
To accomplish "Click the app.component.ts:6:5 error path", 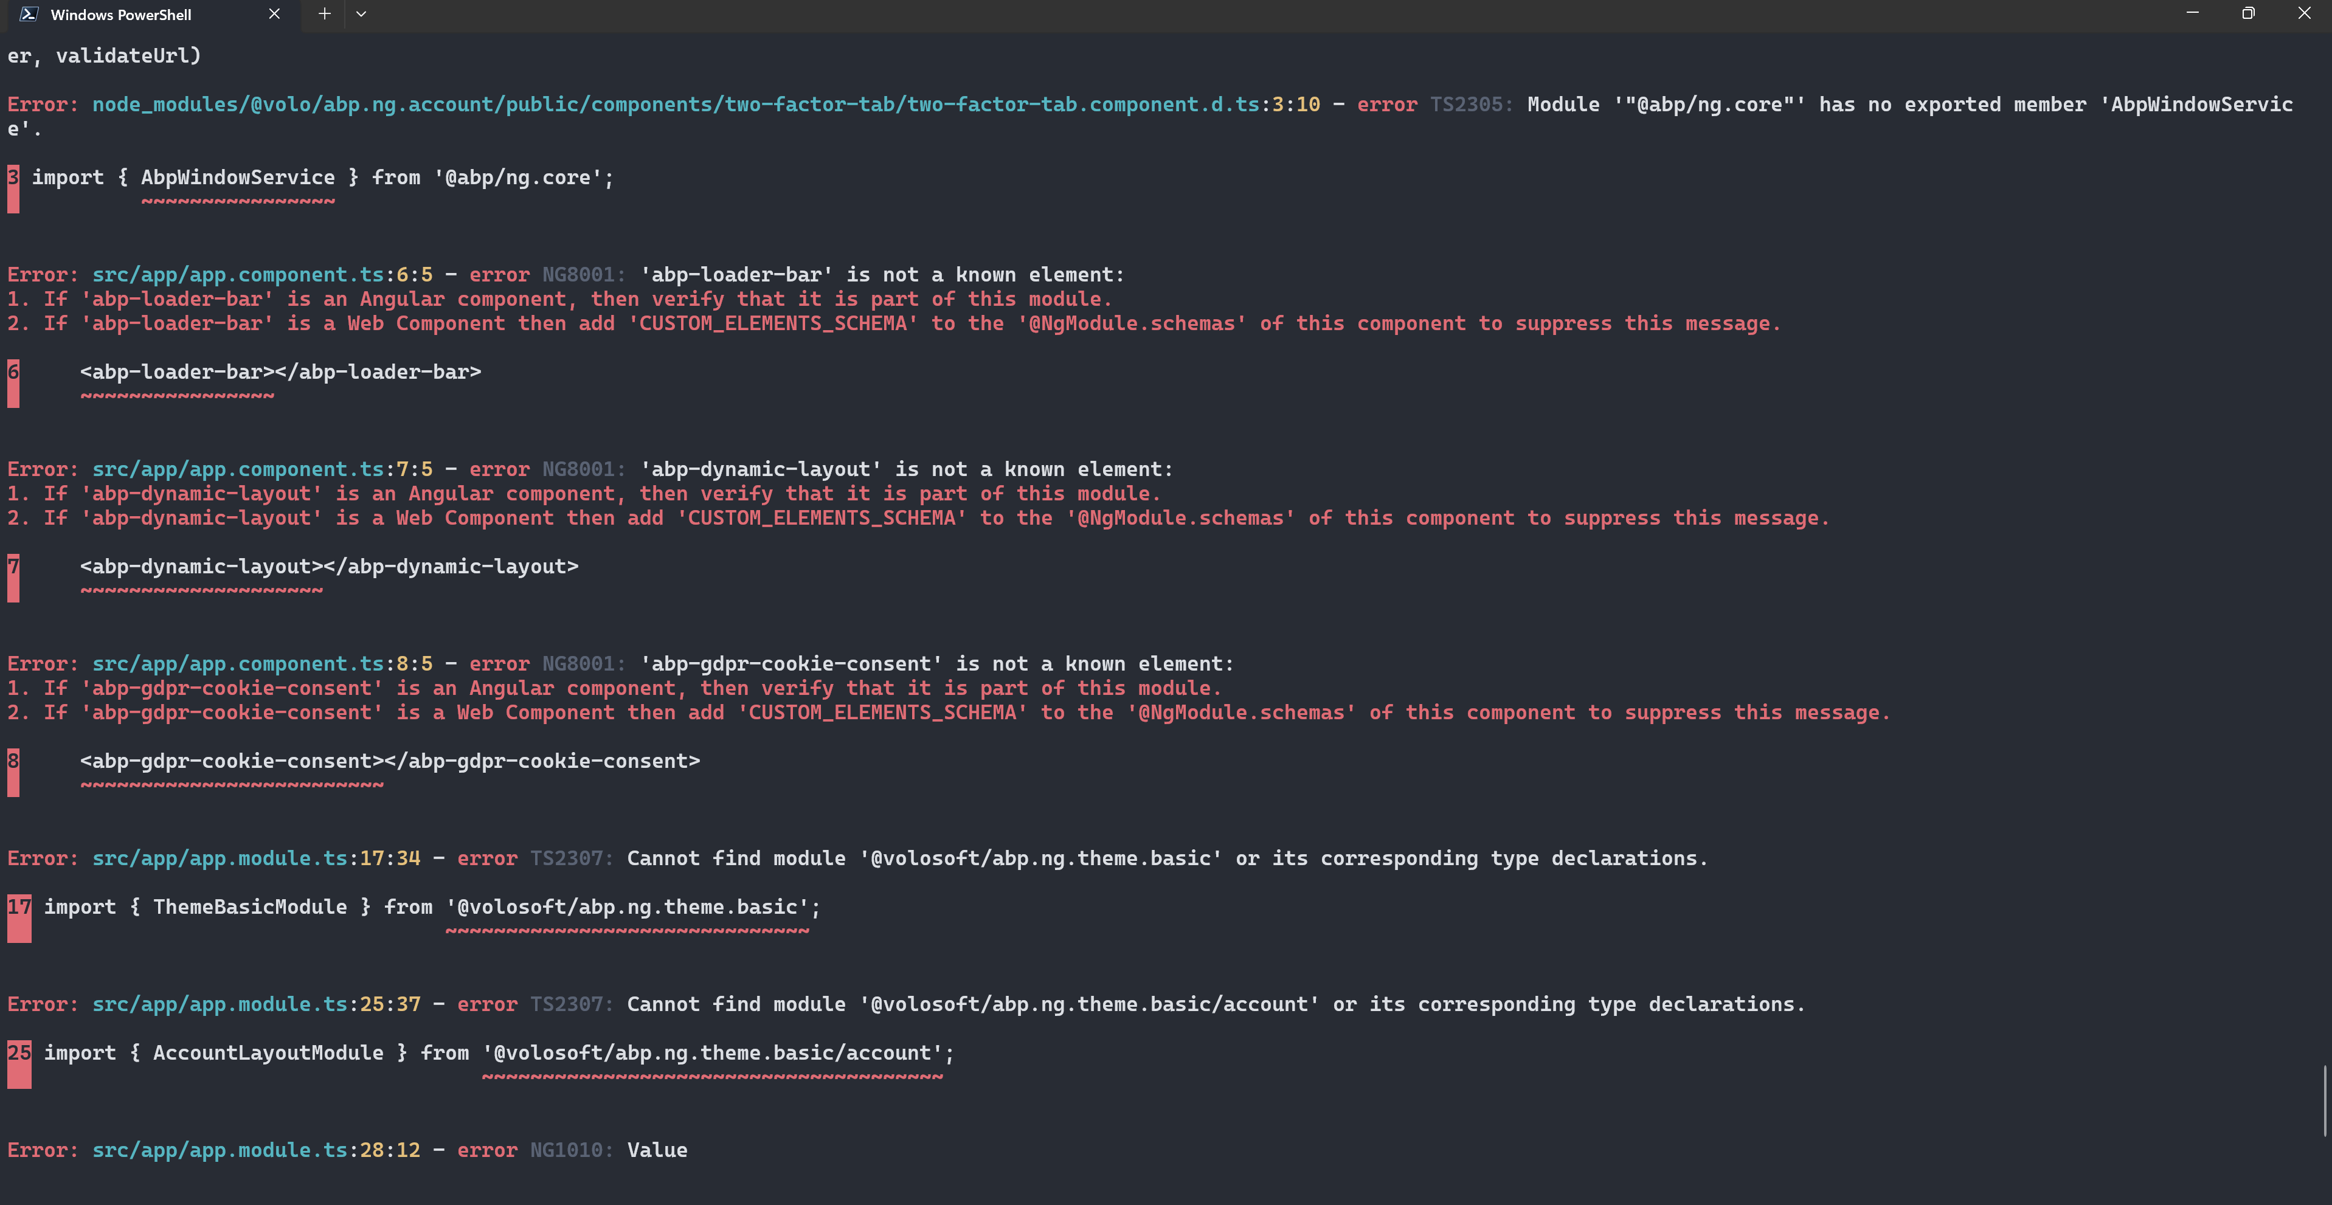I will (261, 274).
